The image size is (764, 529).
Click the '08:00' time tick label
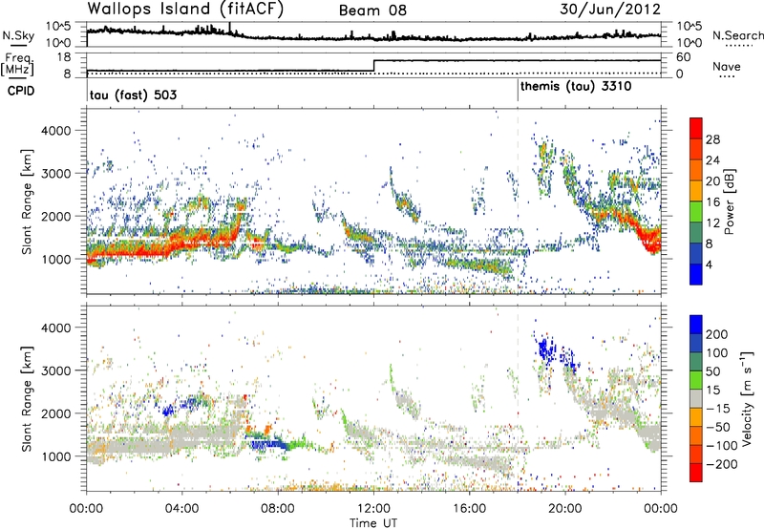pyautogui.click(x=278, y=509)
